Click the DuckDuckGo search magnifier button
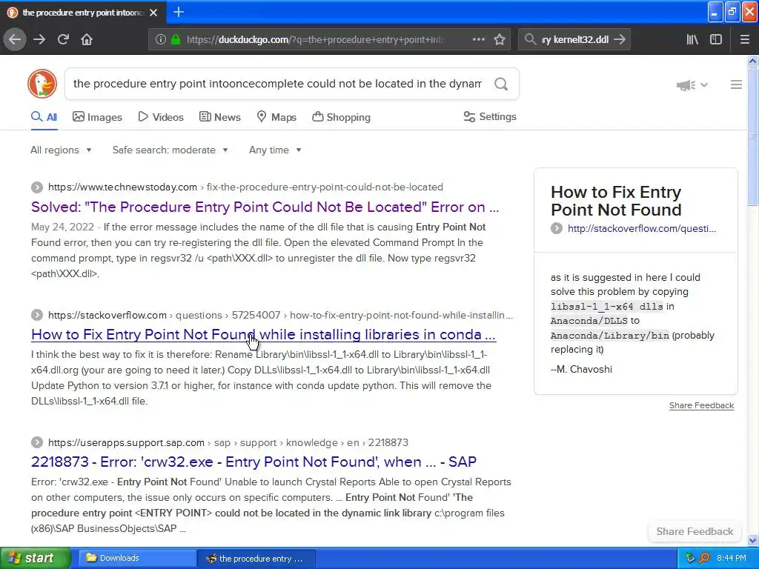 coord(501,84)
